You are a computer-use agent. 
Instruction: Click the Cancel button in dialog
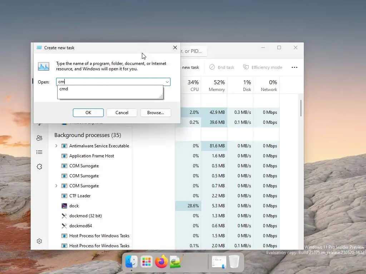click(122, 112)
